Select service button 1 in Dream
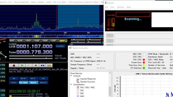Viewport: 173px width, 97px height. point(110,36)
